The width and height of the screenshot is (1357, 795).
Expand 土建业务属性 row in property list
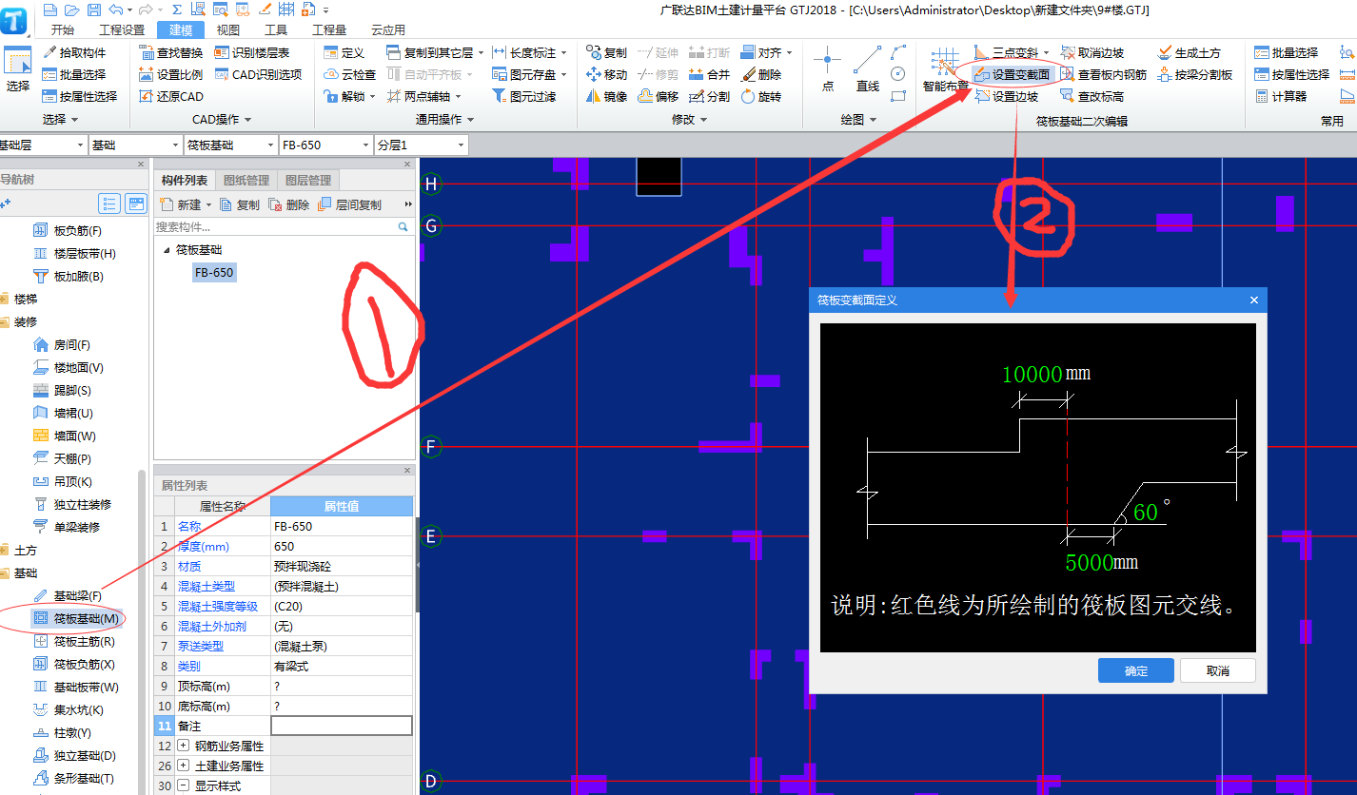tap(184, 766)
